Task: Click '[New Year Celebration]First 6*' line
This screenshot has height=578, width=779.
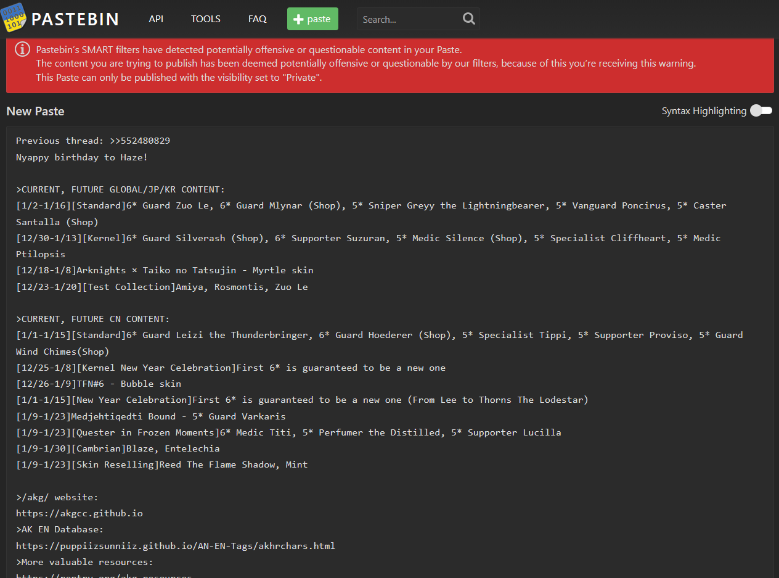Action: pyautogui.click(x=302, y=400)
